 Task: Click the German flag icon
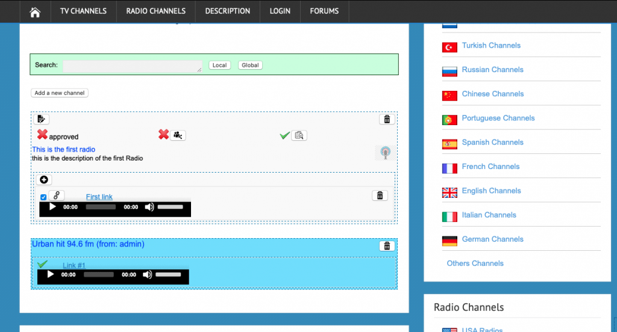[x=449, y=241]
